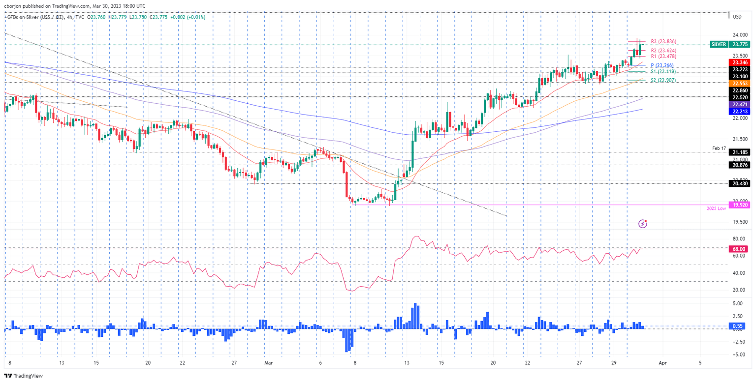Toggle the S2 (22.907) support label

coord(663,79)
